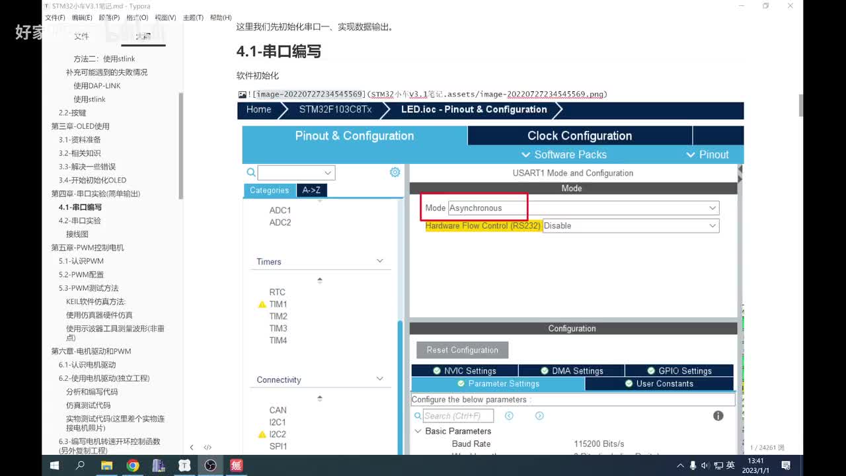Viewport: 846px width, 476px height.
Task: Toggle source code mode icon
Action: [x=208, y=448]
